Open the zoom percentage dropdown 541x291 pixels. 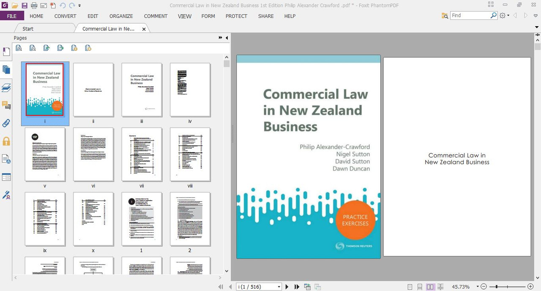[x=477, y=287]
